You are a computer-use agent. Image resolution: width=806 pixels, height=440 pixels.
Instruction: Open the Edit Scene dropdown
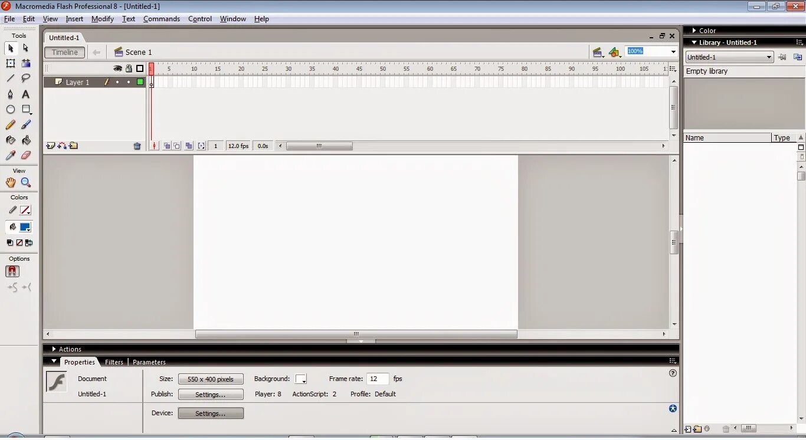click(598, 52)
